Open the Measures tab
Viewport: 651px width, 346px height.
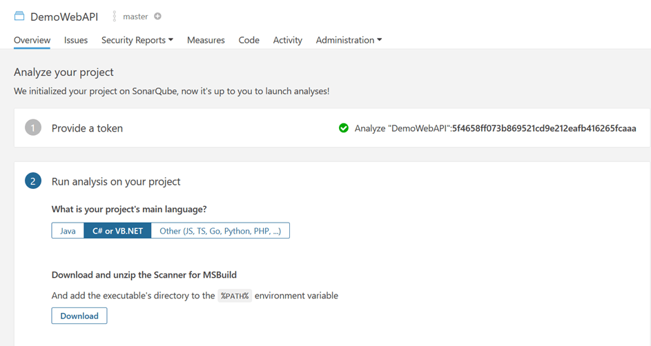(206, 40)
